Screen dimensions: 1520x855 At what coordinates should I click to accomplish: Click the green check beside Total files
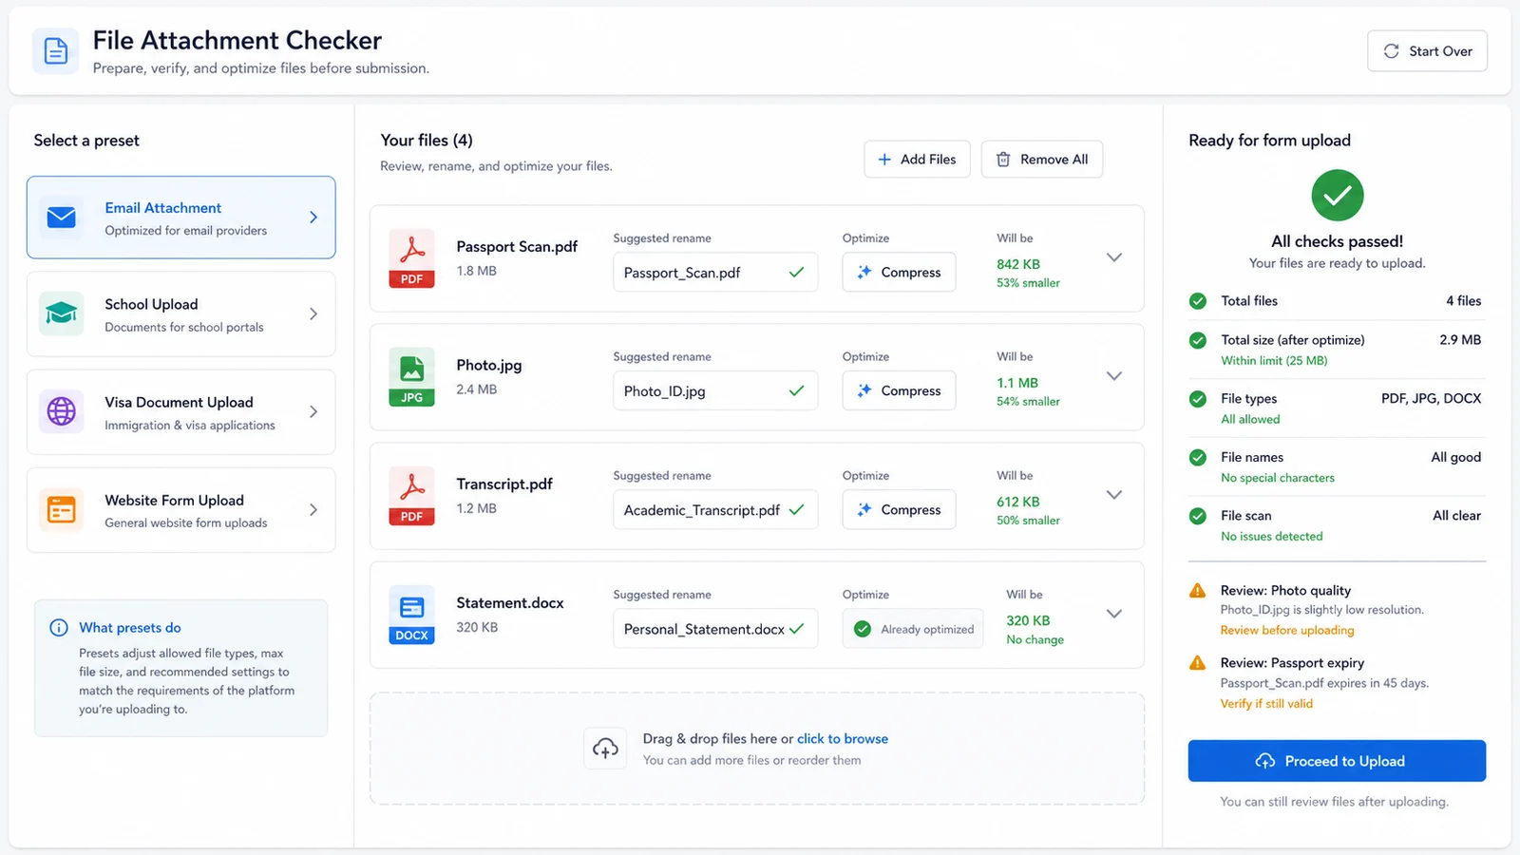(x=1198, y=301)
